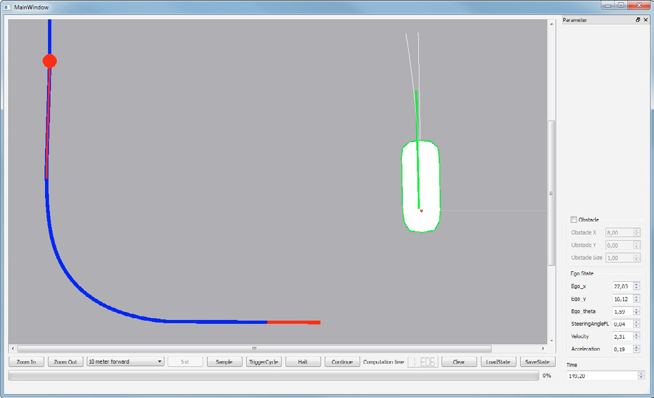
Task: Click the MainWindow title bar icon
Action: tap(8, 7)
